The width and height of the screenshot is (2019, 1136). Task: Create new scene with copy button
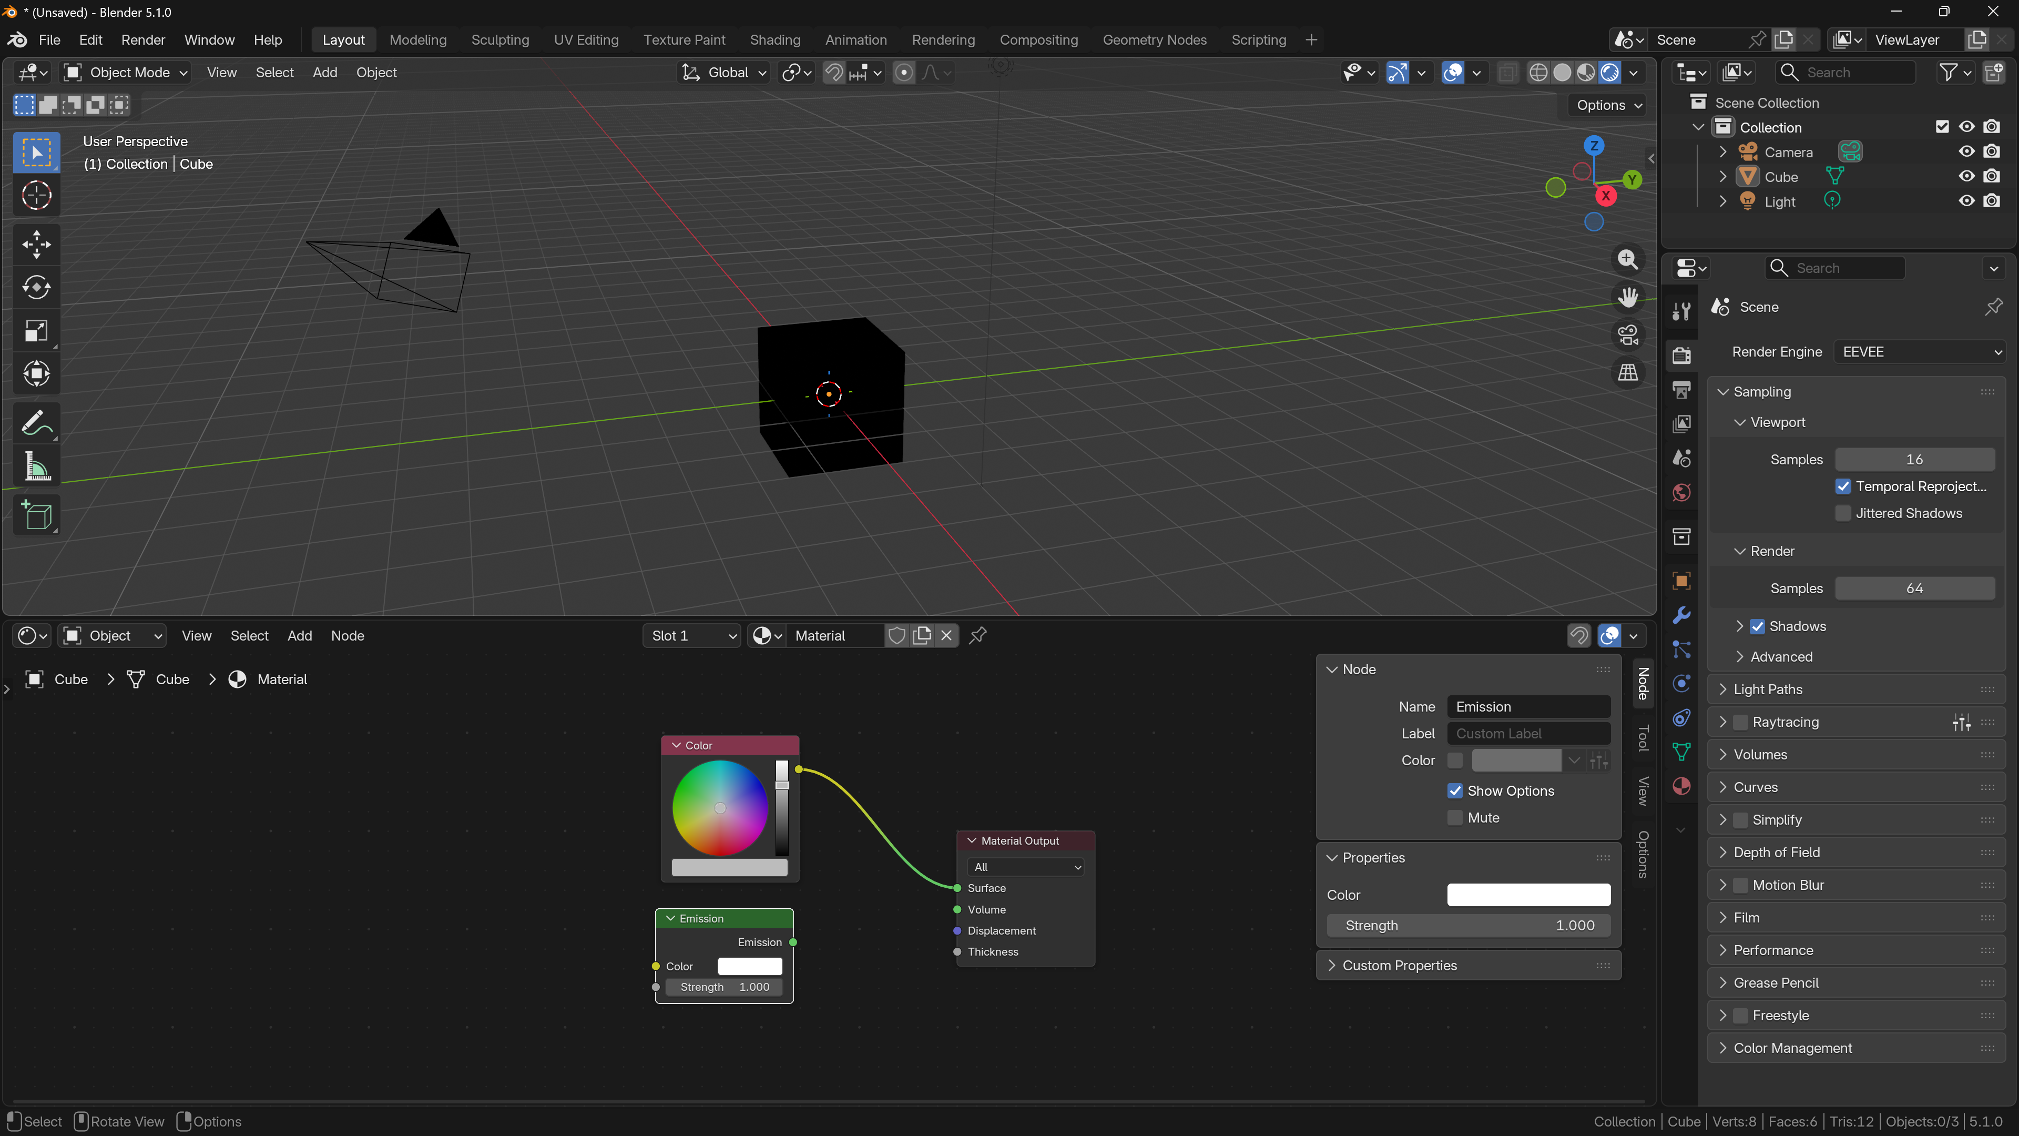[x=1784, y=40]
